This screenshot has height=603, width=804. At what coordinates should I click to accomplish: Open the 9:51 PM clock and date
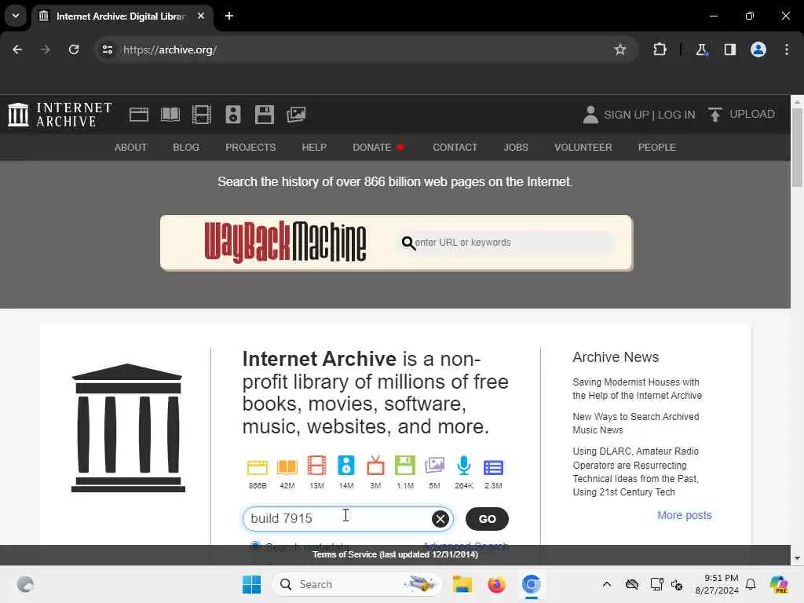point(717,584)
